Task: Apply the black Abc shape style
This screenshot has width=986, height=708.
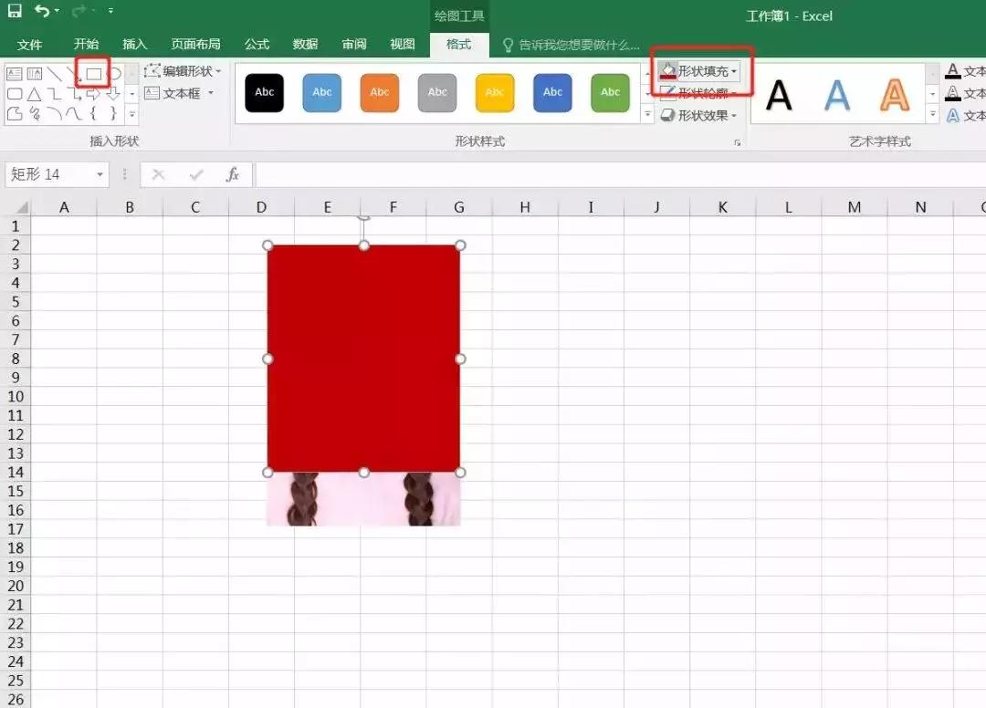Action: click(265, 92)
